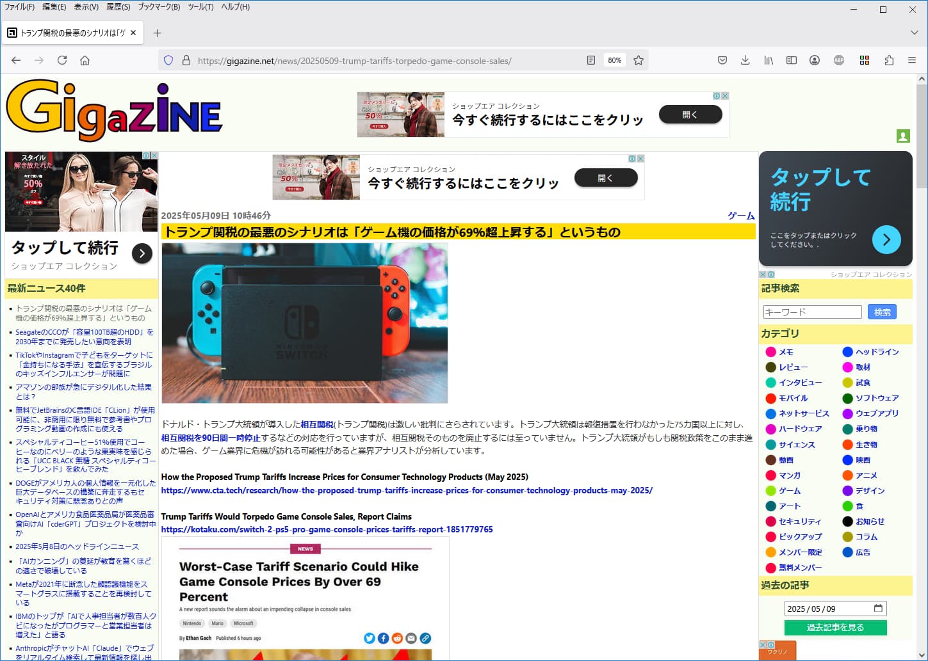The image size is (928, 661).
Task: List all tabs dropdown arrow
Action: pyautogui.click(x=914, y=33)
